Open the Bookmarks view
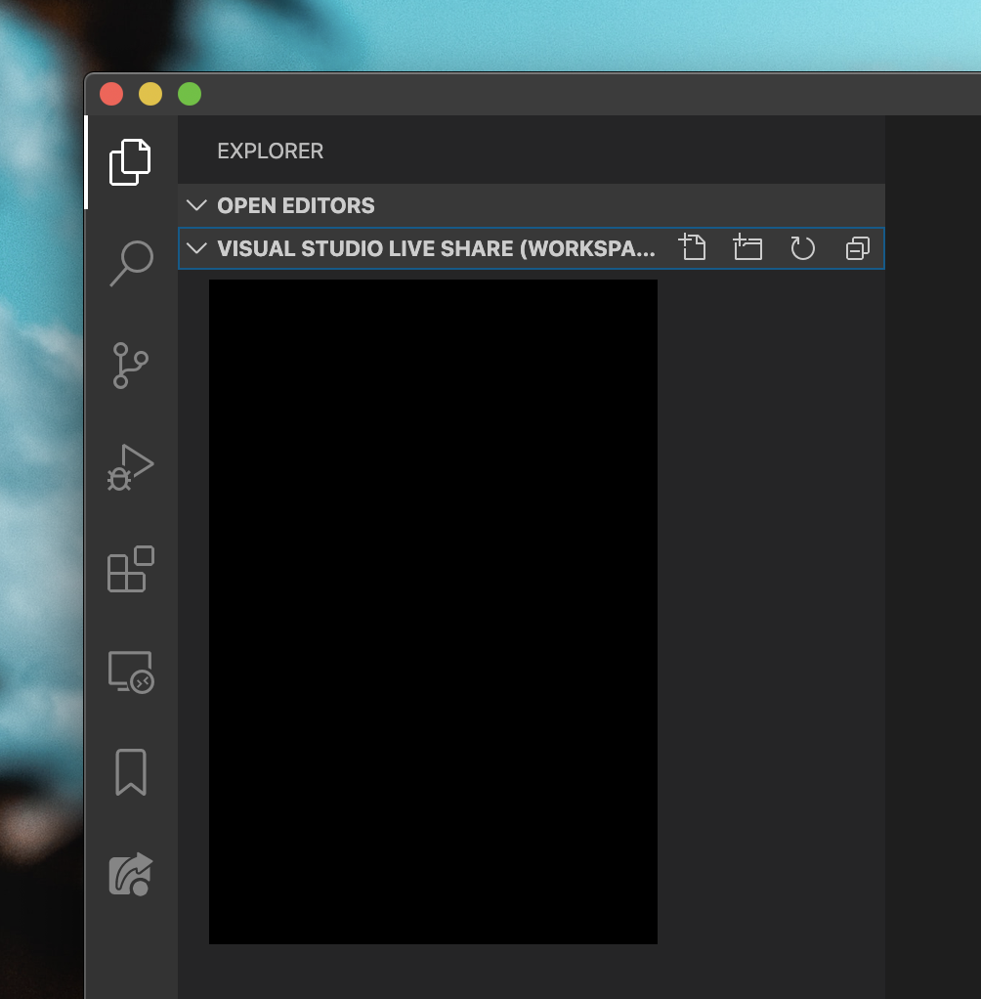This screenshot has width=981, height=999. pos(130,772)
